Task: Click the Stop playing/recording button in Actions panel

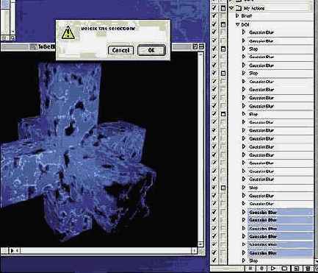Action: [250, 269]
